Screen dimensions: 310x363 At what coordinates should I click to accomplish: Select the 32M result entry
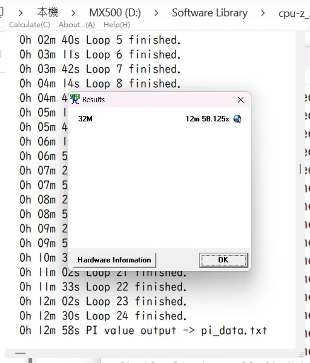pos(85,119)
